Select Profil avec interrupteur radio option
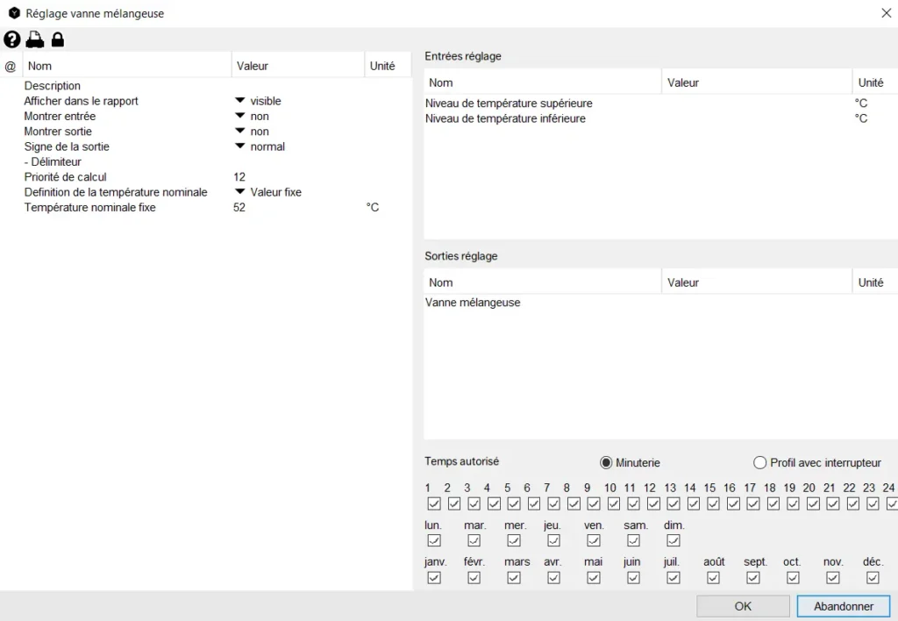 (x=760, y=462)
